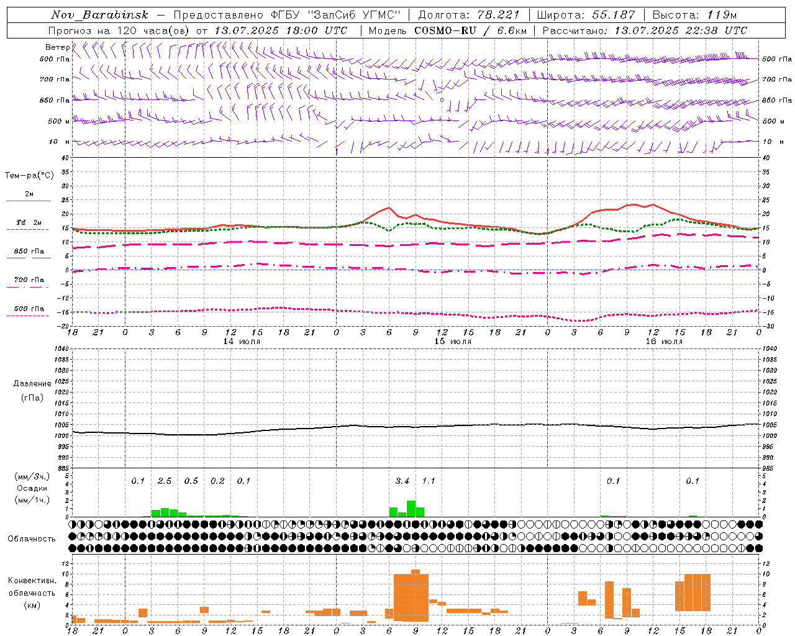Click the 3.4 precipitation amount value

(402, 481)
